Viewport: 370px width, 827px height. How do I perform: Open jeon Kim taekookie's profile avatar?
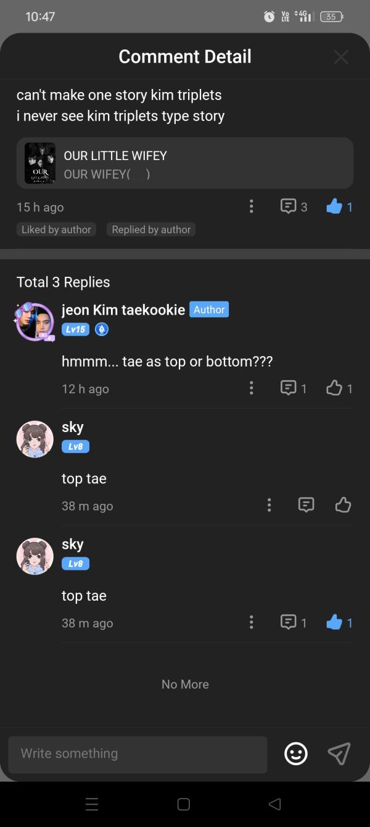coord(35,321)
